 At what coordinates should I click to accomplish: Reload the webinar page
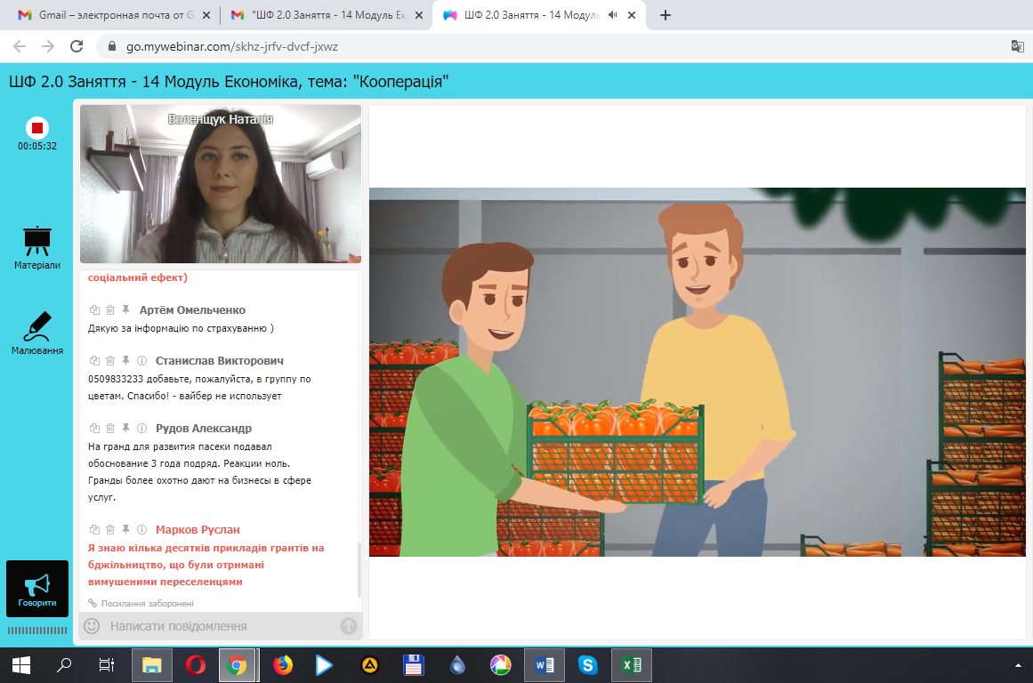tap(77, 46)
